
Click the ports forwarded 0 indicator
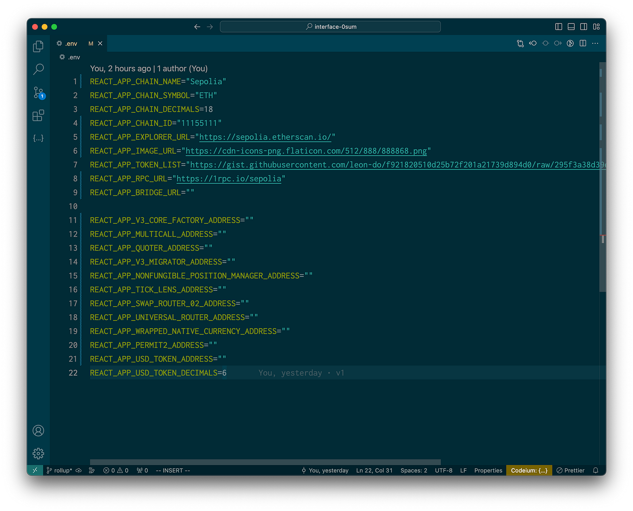coord(142,470)
